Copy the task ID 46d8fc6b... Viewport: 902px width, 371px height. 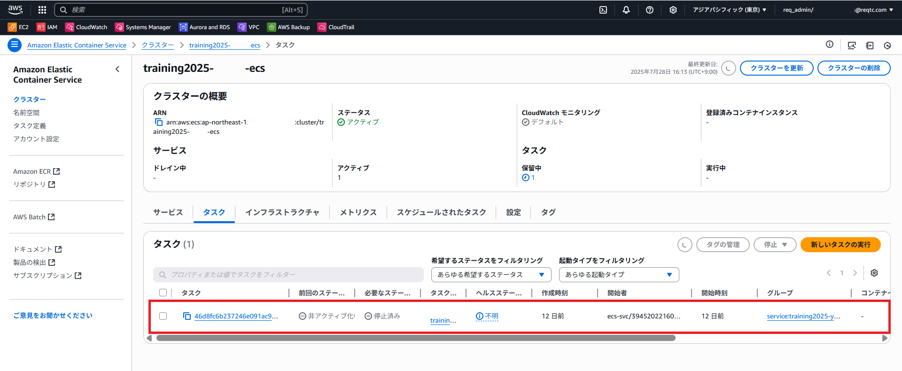pyautogui.click(x=187, y=316)
